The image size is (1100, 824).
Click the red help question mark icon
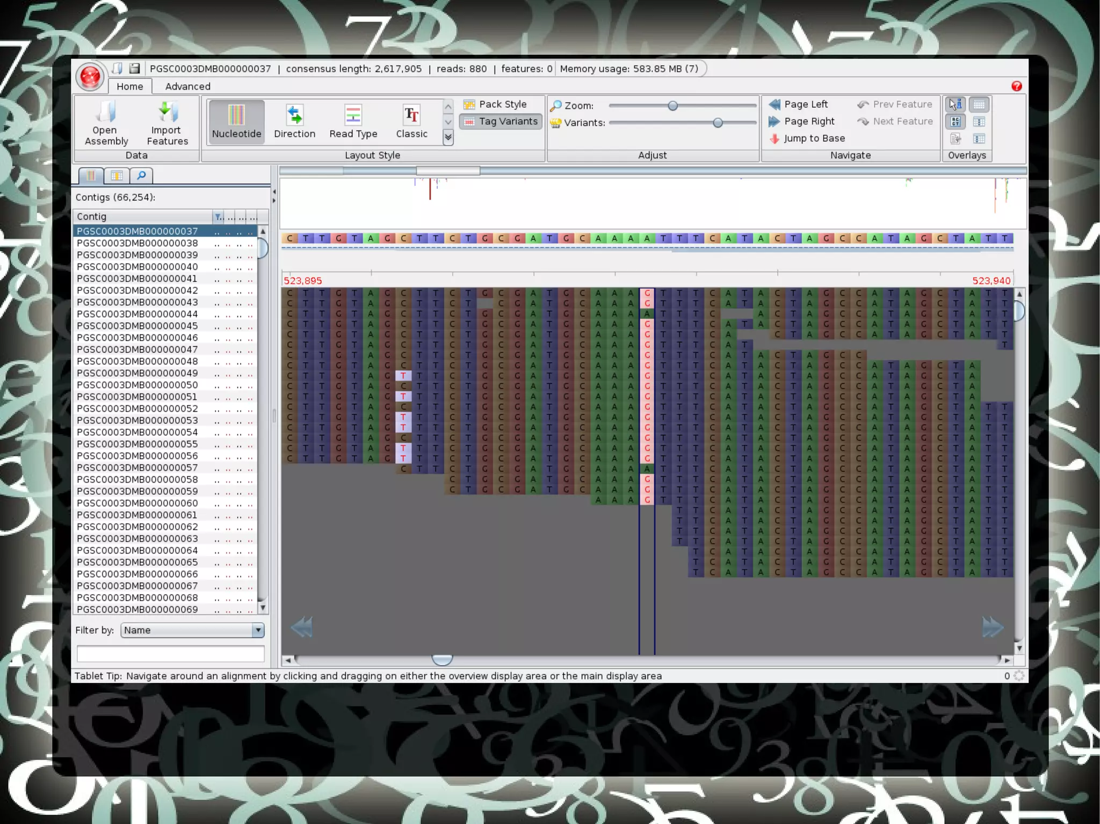[1016, 86]
